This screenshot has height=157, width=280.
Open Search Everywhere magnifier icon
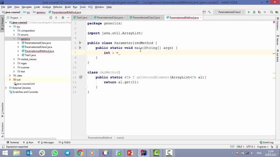(271, 12)
